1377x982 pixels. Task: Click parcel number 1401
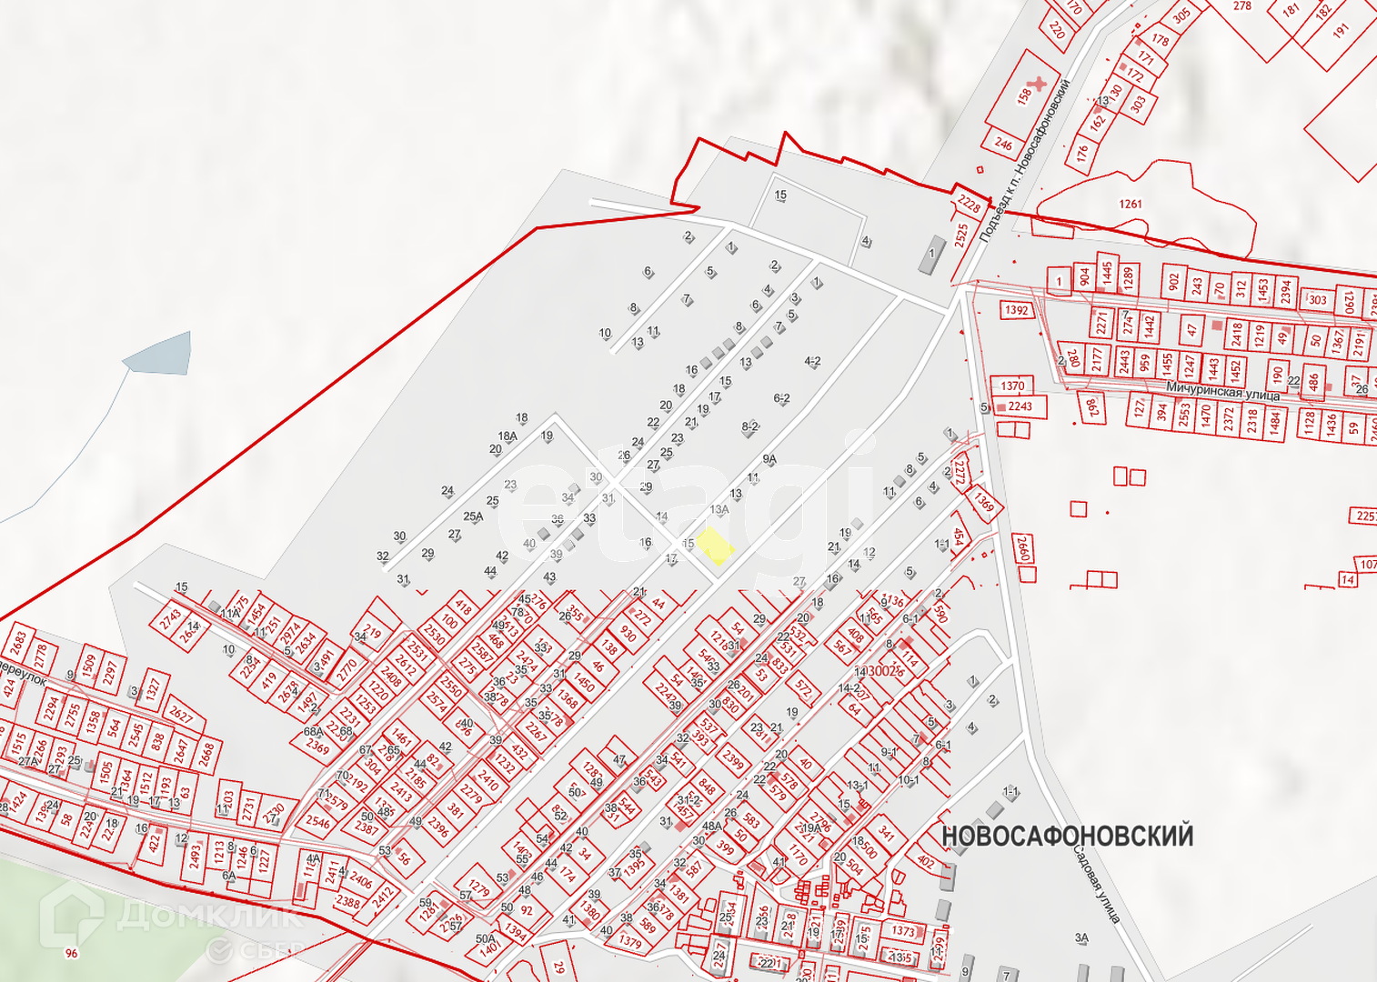(489, 949)
